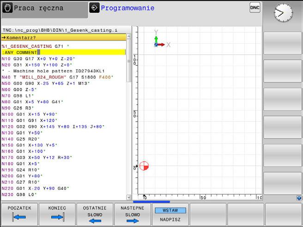
Task: Click scrollbar up arrow in program list
Action: pos(129,36)
